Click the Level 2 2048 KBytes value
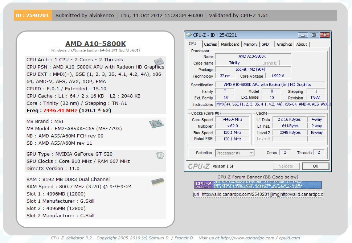Viewport: 352px width, 243px height. (289, 133)
